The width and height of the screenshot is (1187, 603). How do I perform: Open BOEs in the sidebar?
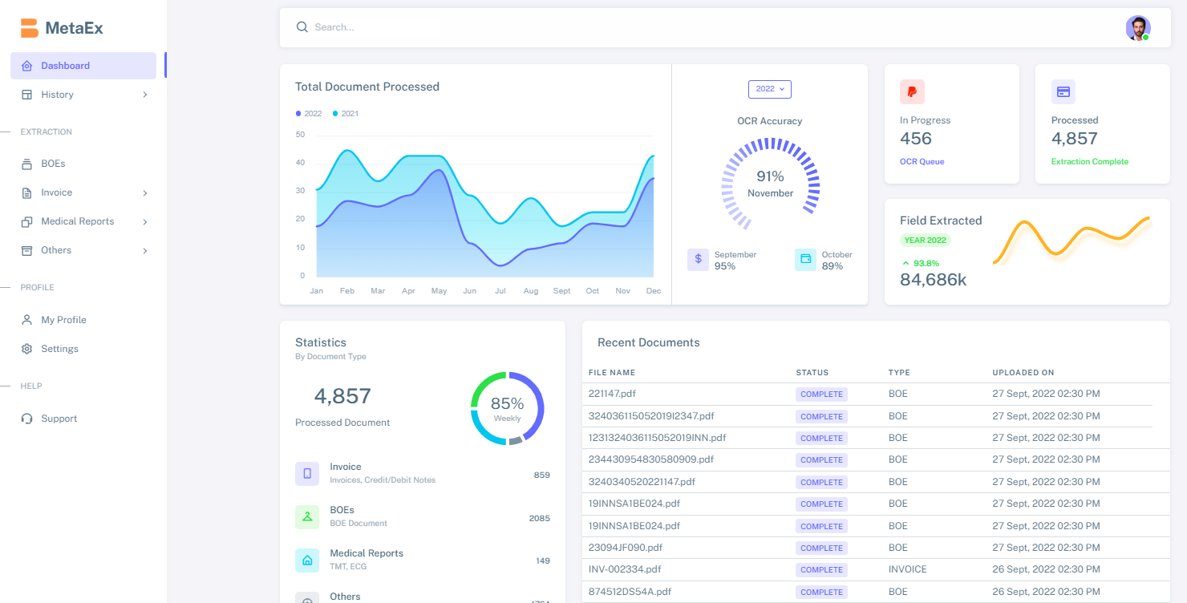click(83, 164)
